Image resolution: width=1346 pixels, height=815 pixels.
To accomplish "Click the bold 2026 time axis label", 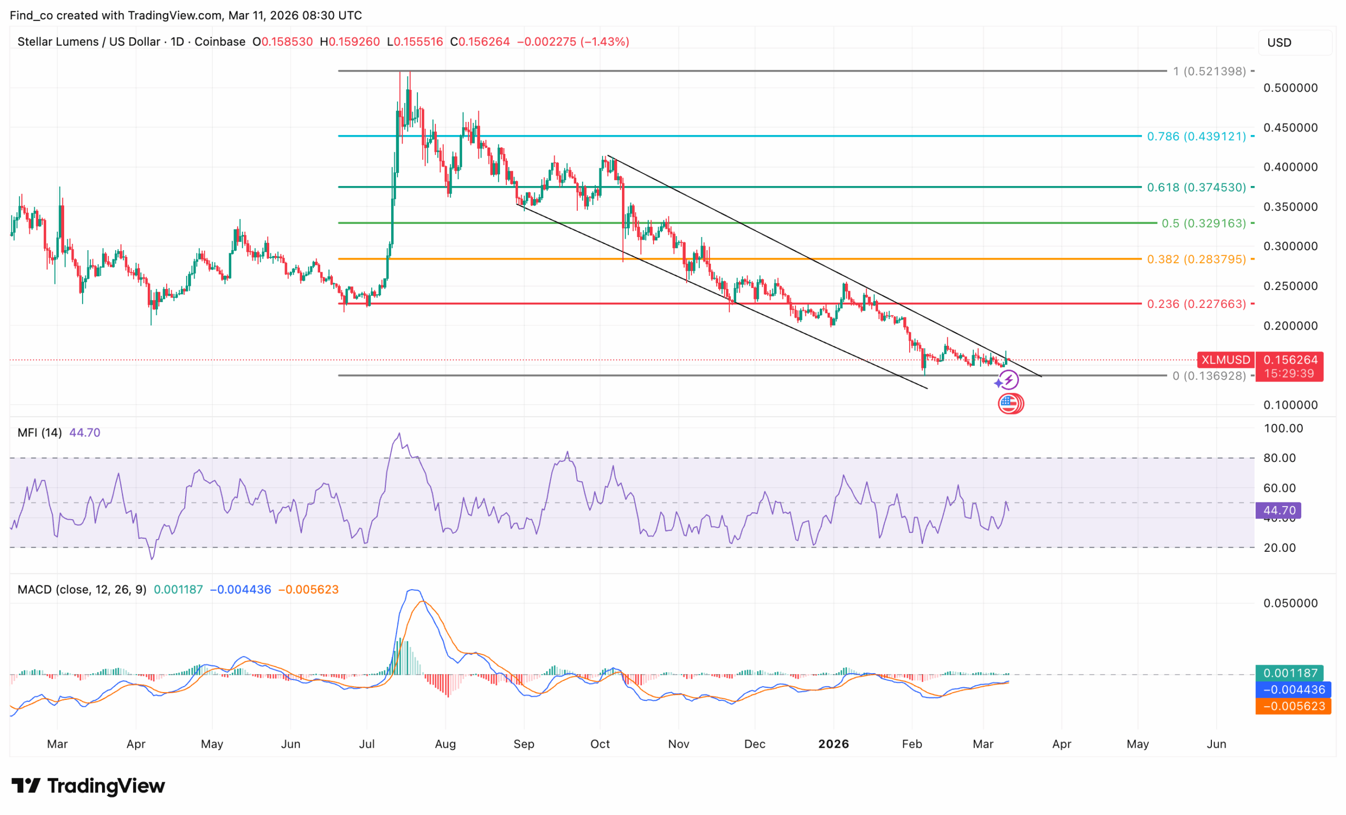I will [x=833, y=744].
